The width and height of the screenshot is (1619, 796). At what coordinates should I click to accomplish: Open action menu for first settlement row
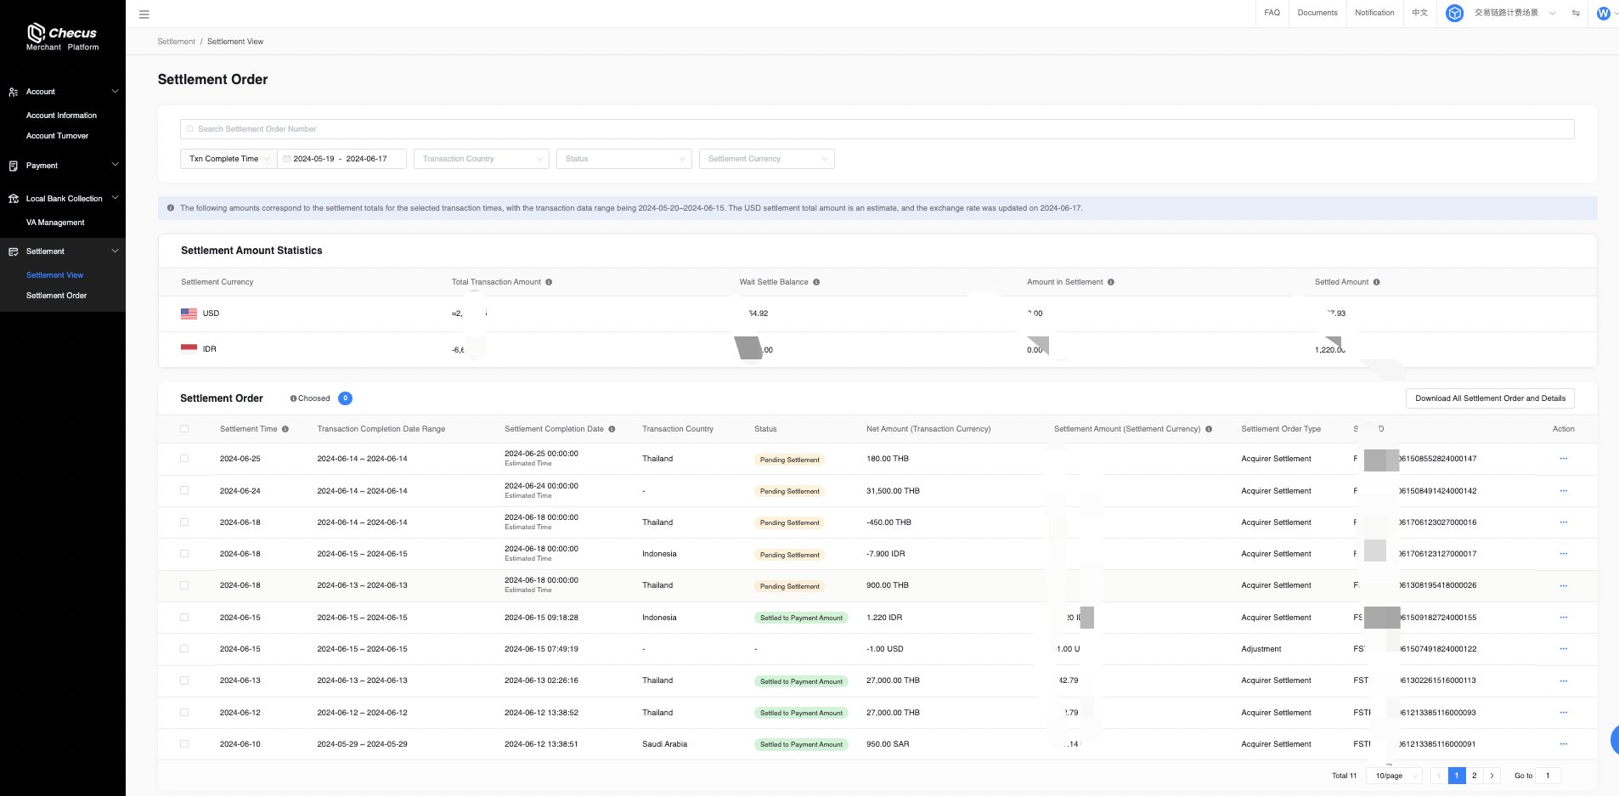pos(1563,459)
